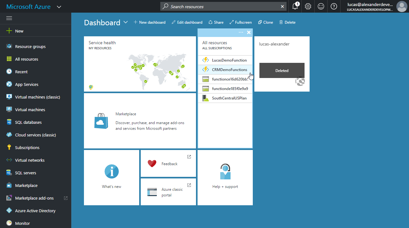
Task: Open Recent clock icon
Action: [9, 72]
